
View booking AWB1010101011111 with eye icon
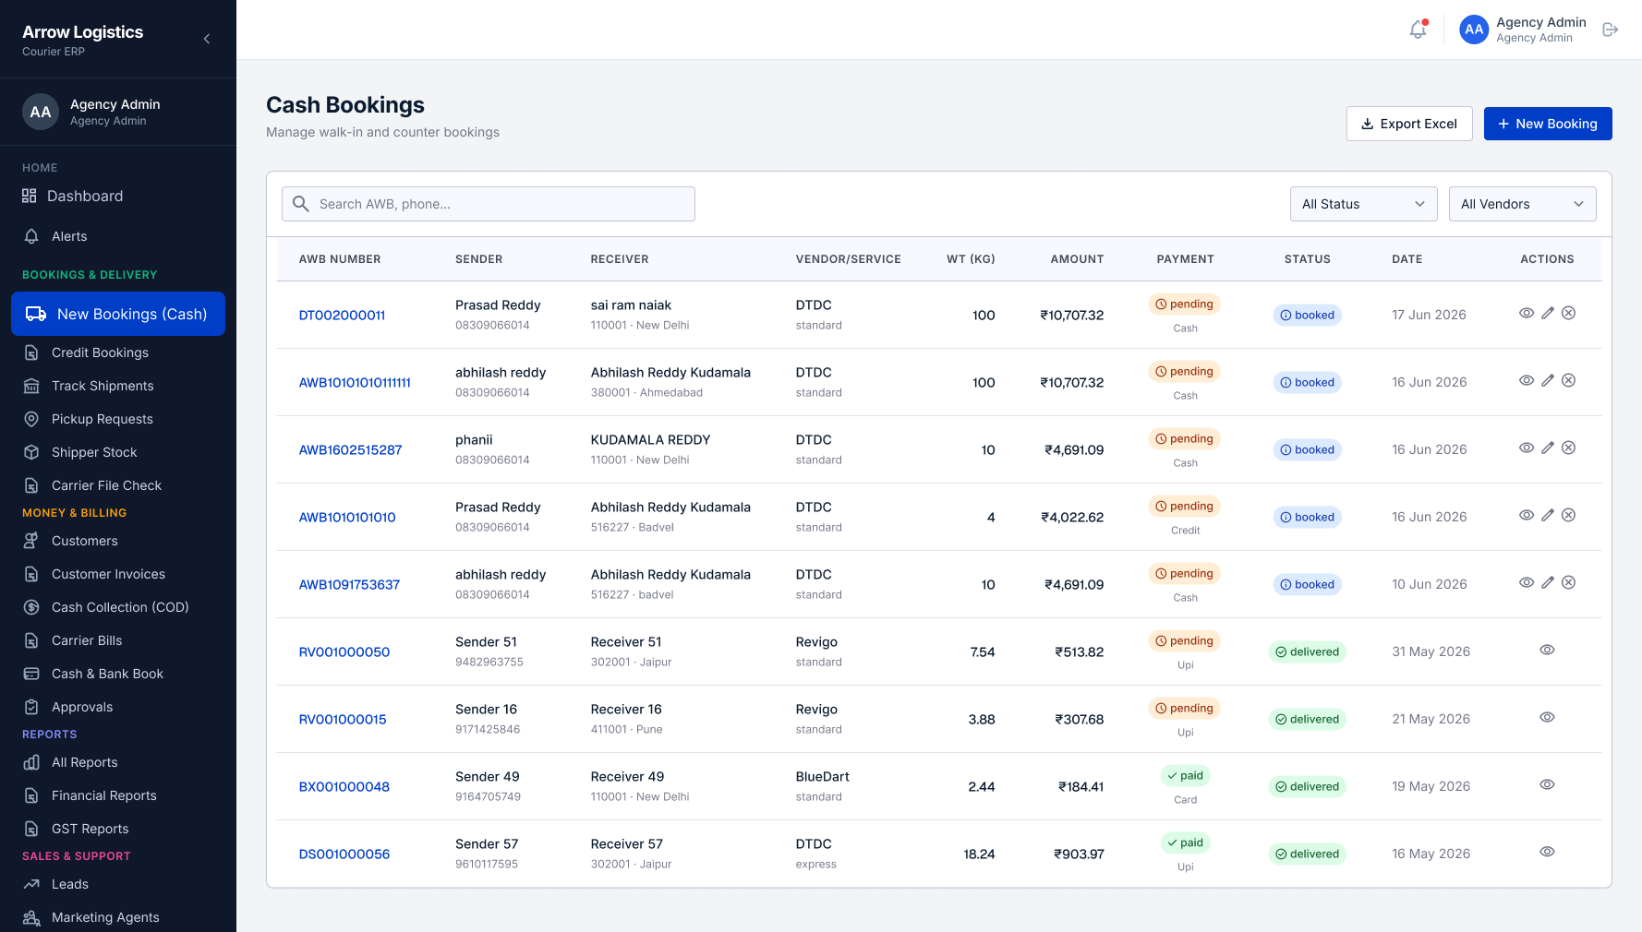point(1527,381)
